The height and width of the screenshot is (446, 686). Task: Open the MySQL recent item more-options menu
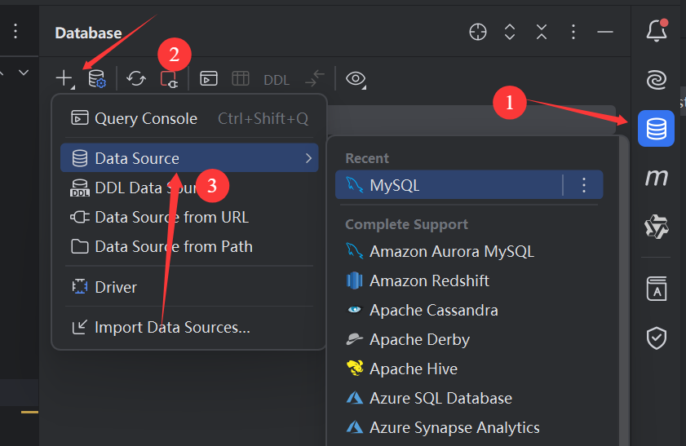583,185
